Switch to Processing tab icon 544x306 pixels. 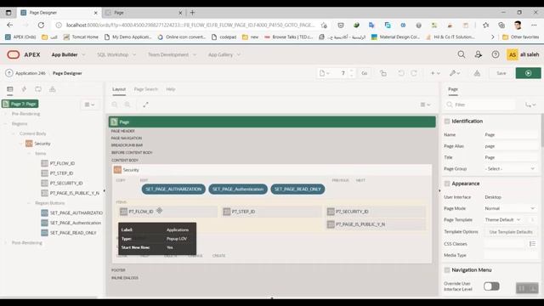coord(38,89)
